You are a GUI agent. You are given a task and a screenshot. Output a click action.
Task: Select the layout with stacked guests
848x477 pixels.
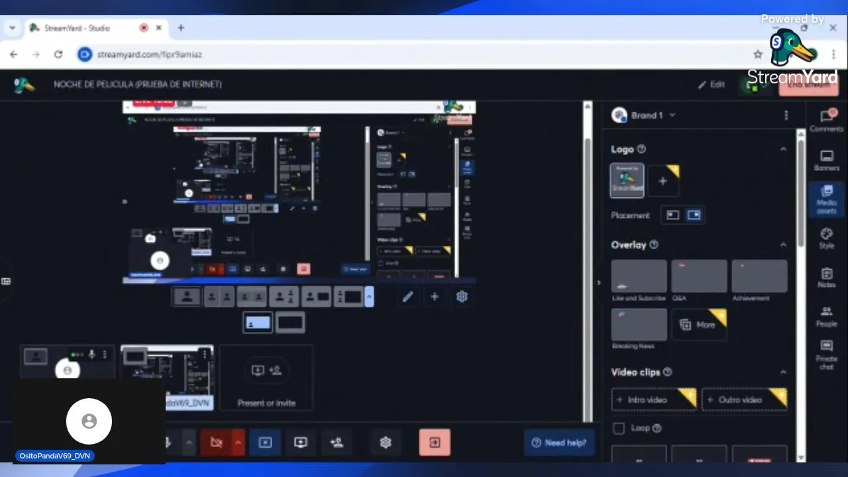[x=284, y=297]
